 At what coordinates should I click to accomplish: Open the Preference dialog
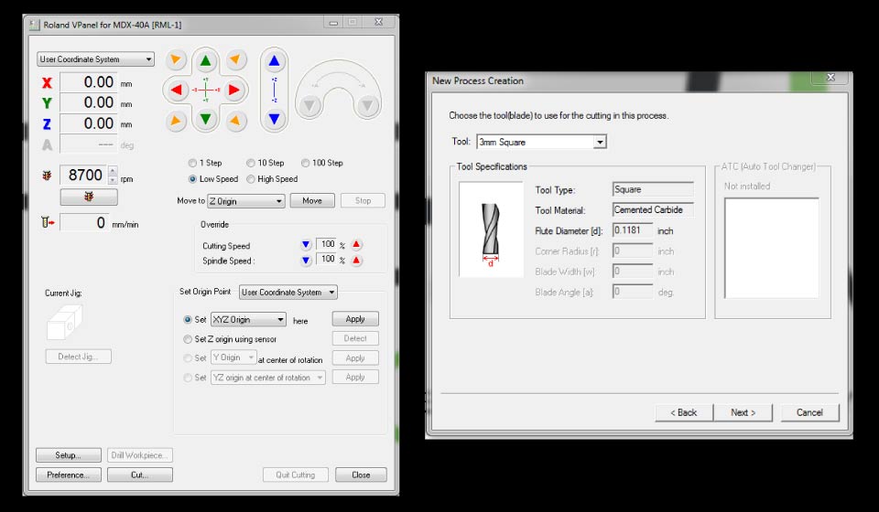click(x=69, y=475)
